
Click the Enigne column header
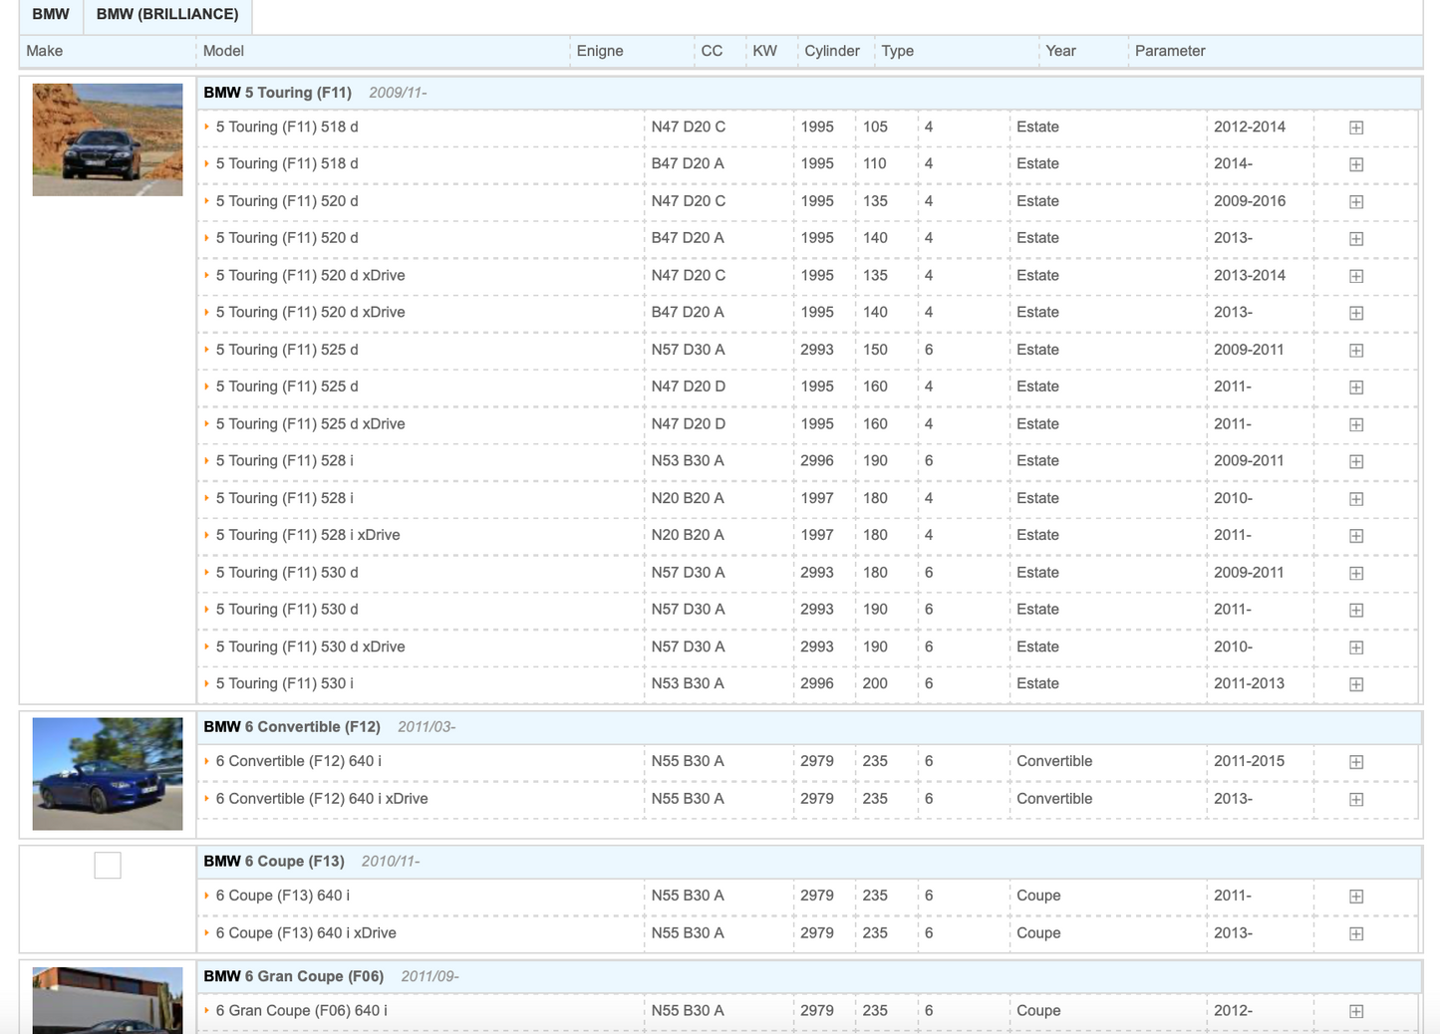[600, 51]
